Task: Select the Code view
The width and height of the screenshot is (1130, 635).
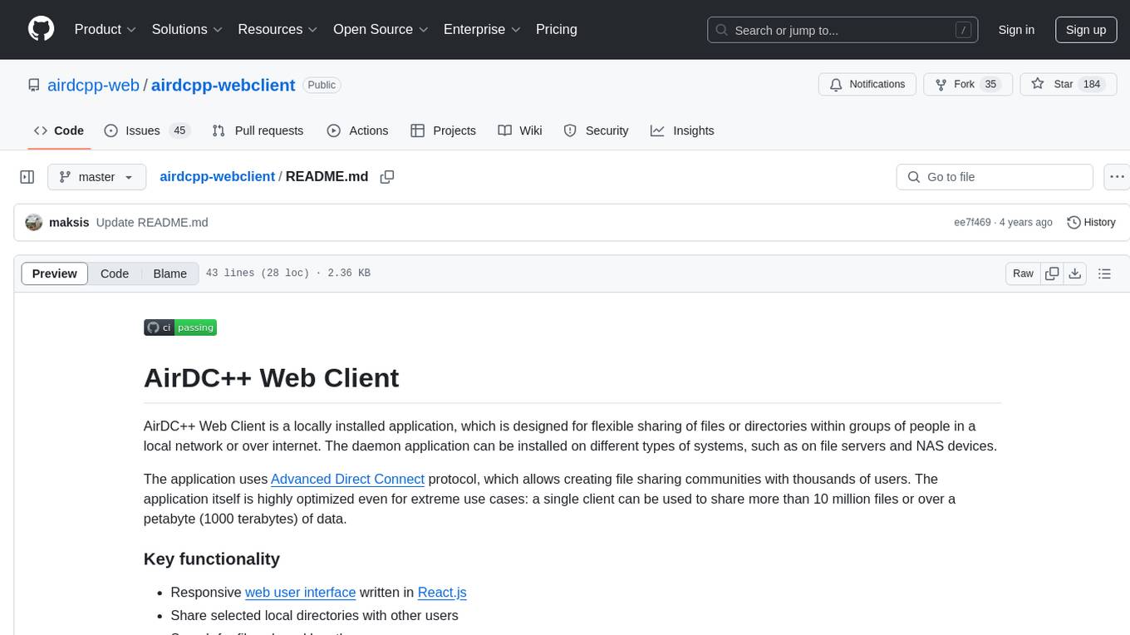Action: click(115, 273)
